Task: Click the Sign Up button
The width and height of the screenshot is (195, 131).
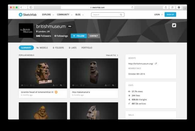Action: (x=170, y=14)
